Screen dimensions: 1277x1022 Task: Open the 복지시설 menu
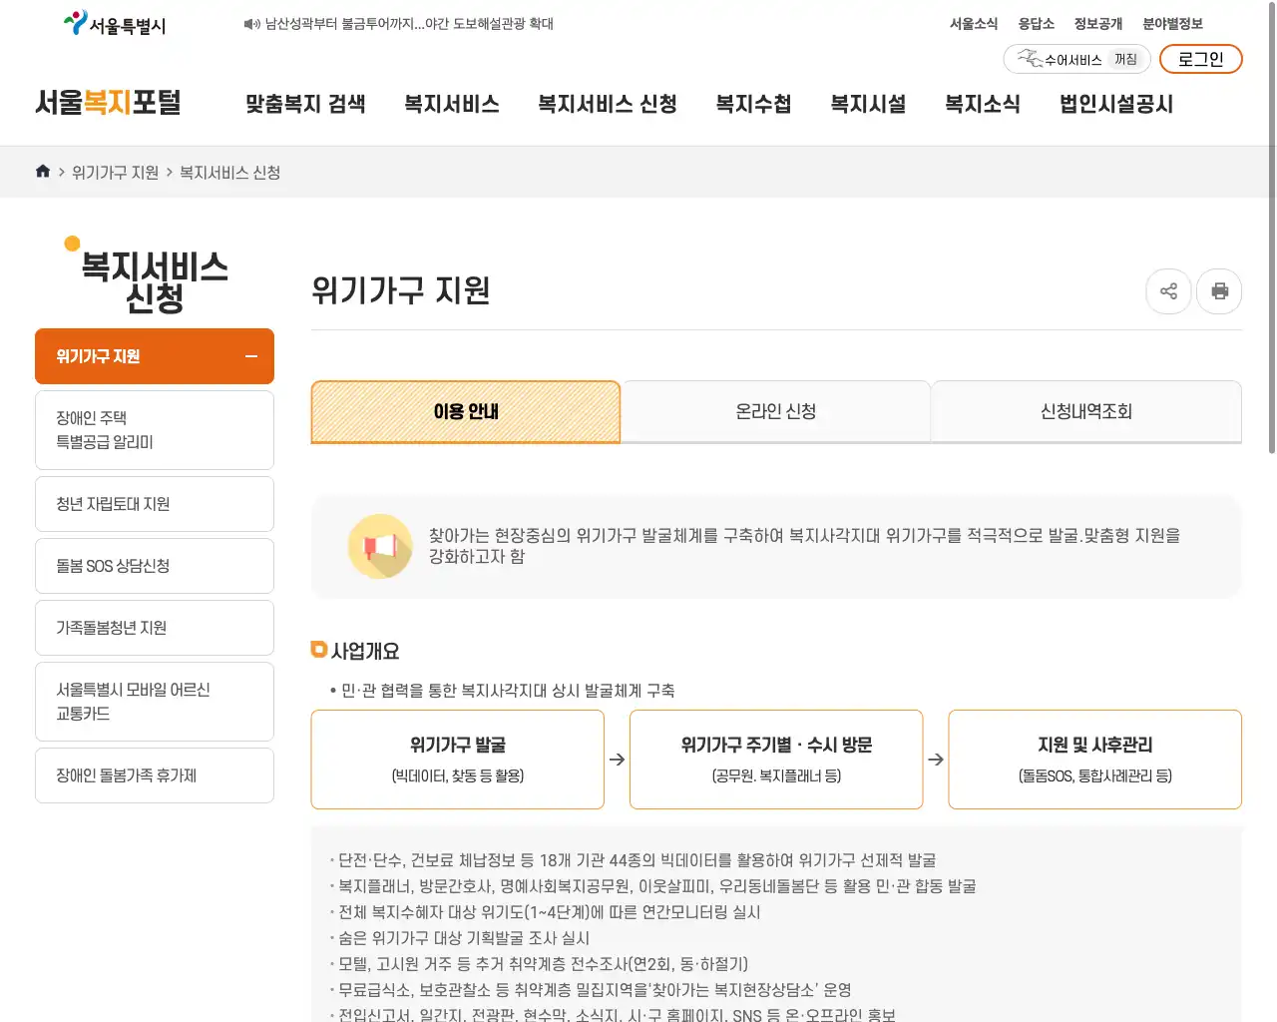(x=868, y=104)
